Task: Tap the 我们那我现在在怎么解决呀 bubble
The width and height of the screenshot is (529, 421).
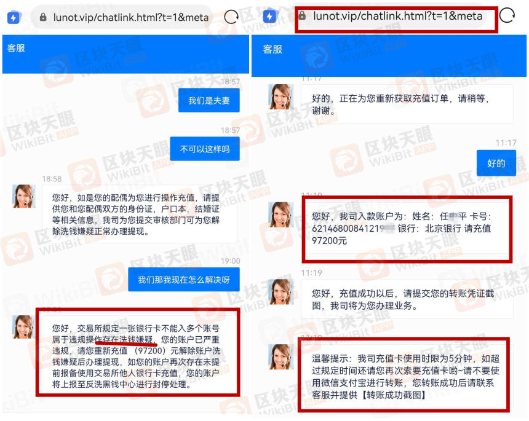Action: coord(183,280)
